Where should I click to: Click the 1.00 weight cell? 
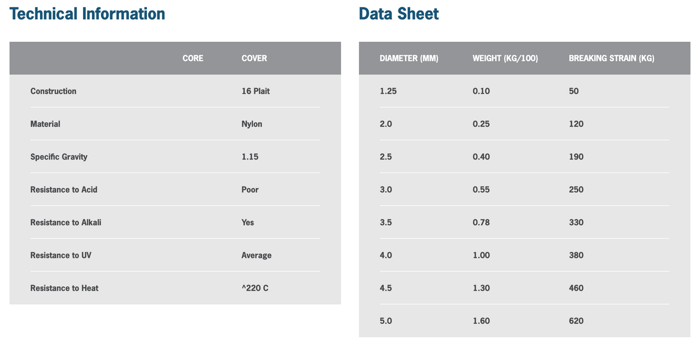pos(481,255)
